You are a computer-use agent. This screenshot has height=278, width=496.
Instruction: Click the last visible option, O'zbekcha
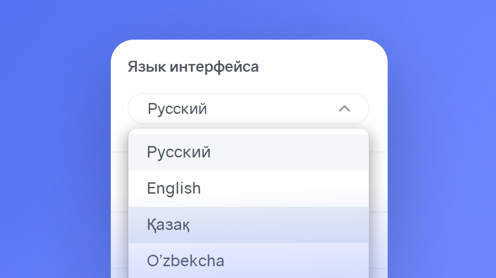tap(185, 261)
